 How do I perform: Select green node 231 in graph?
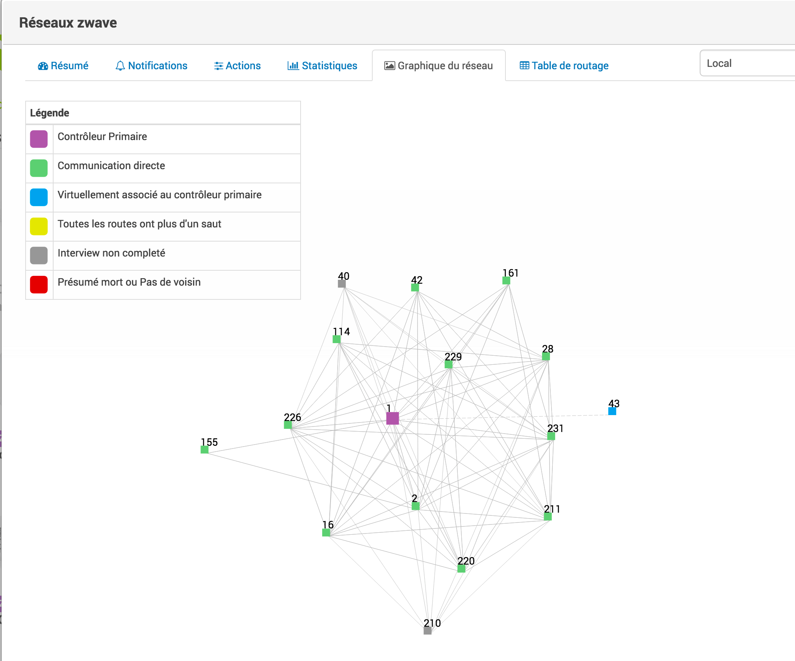551,436
